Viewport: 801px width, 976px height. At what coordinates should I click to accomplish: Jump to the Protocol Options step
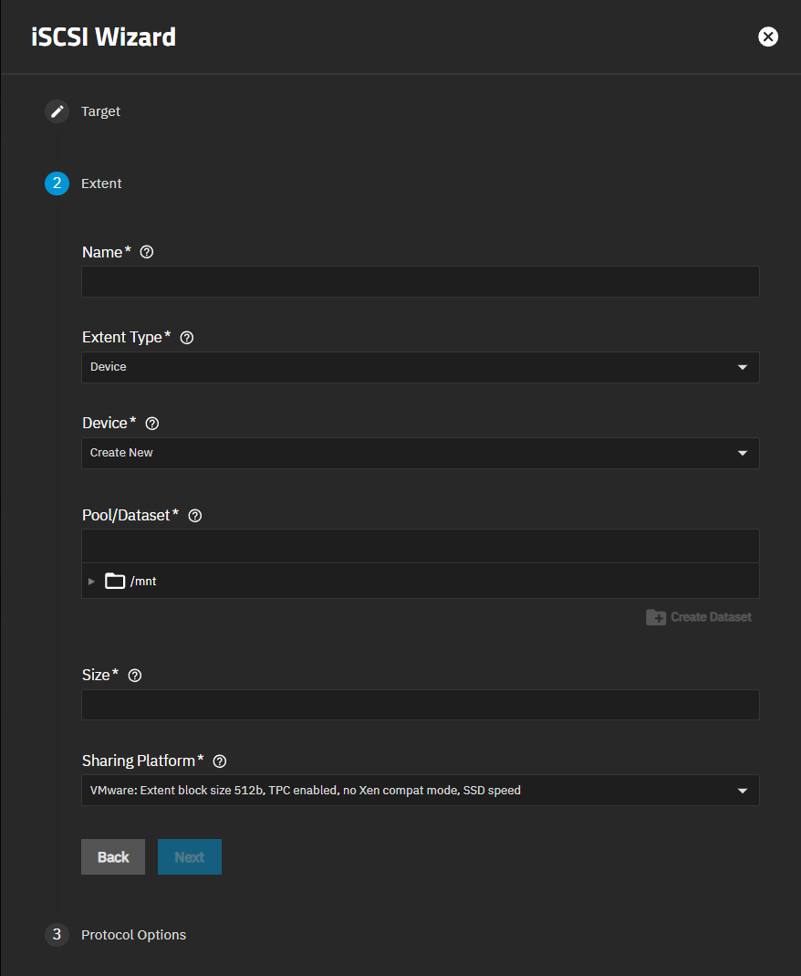(x=133, y=934)
